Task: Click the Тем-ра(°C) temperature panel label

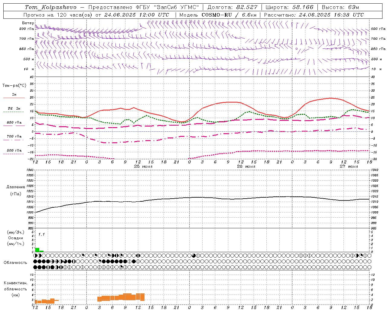Action: pos(15,86)
